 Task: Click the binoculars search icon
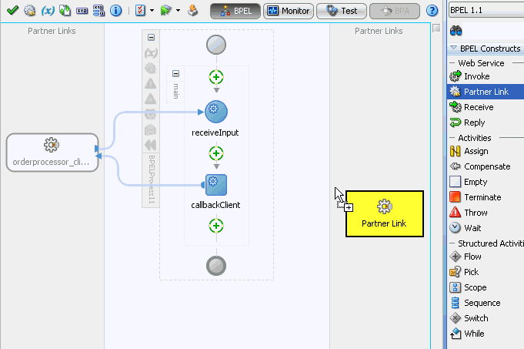point(456,31)
